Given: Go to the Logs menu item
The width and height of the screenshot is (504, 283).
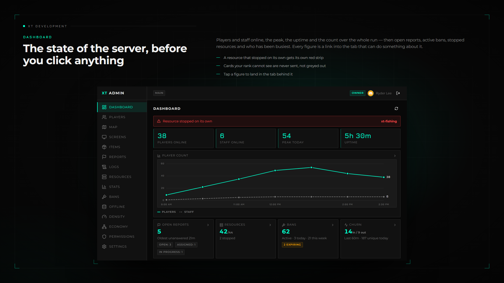Looking at the screenshot, I should tap(122, 167).
